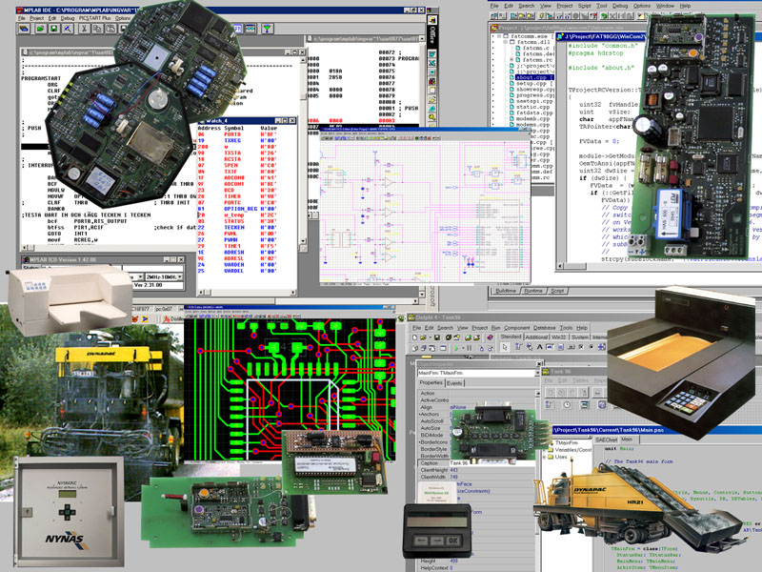Open the Debug menu in MPLAB IDE
This screenshot has width=762, height=572.
68,18
